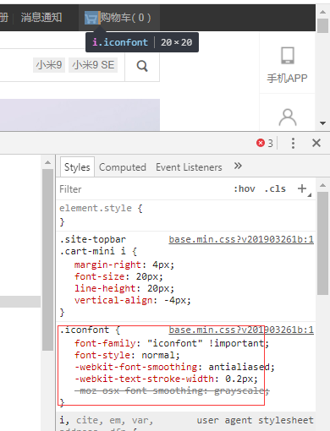Click the element.style selector

[96, 208]
